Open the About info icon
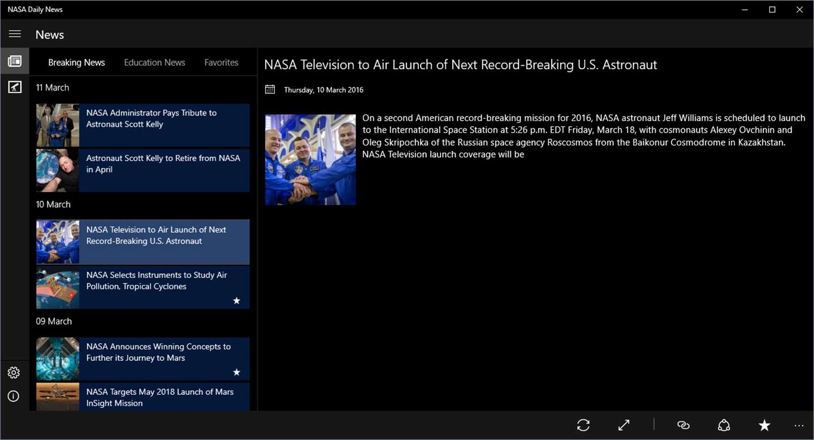 point(14,396)
